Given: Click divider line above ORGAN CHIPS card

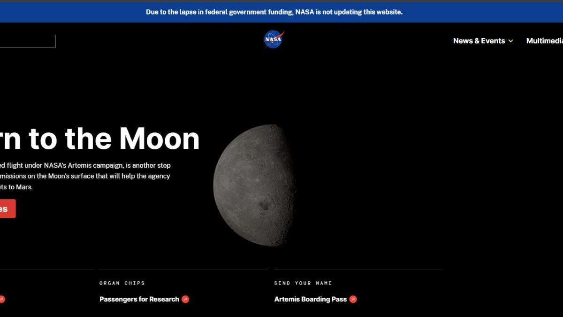Looking at the screenshot, I should 183,270.
